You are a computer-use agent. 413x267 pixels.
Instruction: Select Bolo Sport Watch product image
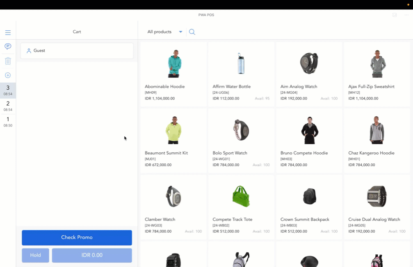tap(241, 130)
